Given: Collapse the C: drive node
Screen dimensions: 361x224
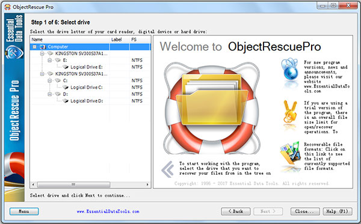Looking at the screenshot, I should coord(50,80).
